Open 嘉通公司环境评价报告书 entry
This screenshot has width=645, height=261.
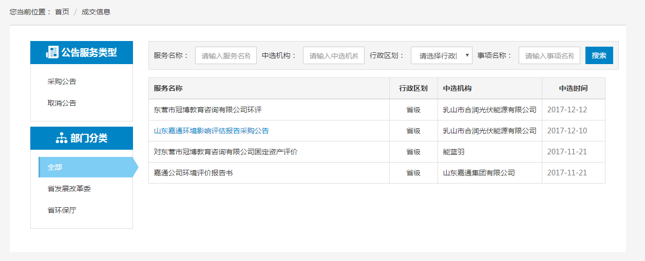point(193,173)
